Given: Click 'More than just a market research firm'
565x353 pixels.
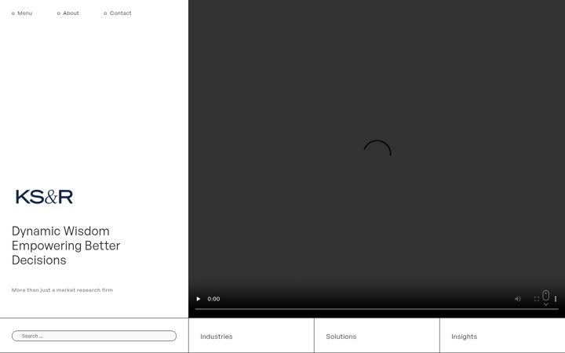Looking at the screenshot, I should (62, 290).
